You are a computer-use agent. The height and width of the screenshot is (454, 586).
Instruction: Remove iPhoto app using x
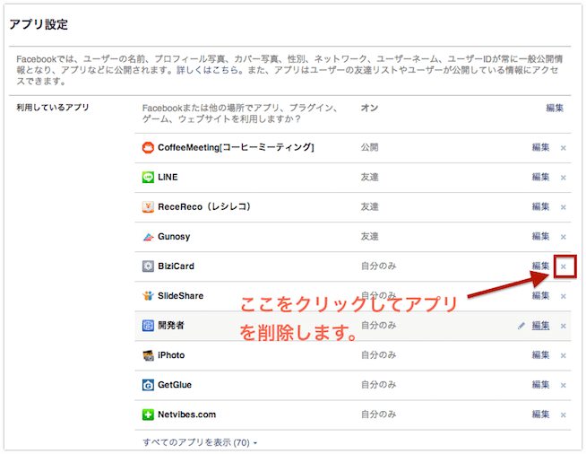coord(564,355)
